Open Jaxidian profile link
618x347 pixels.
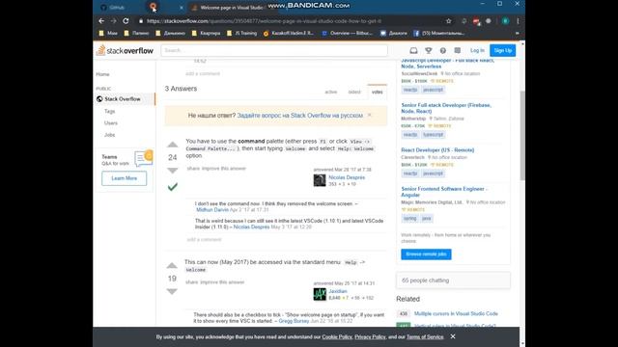pyautogui.click(x=338, y=291)
